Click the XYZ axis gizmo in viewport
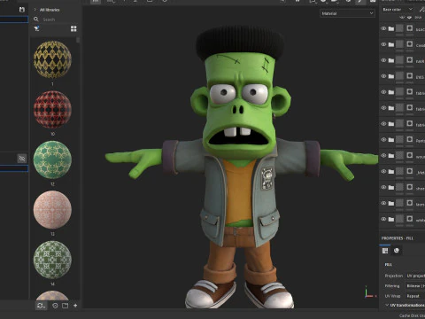The height and width of the screenshot is (319, 425). (x=369, y=292)
